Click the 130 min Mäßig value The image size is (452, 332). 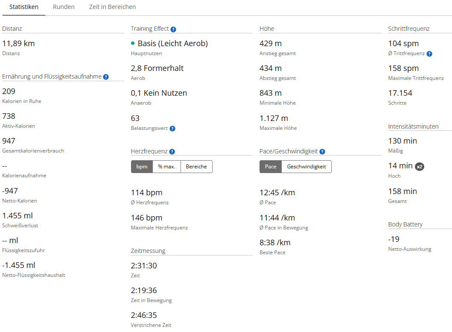(x=402, y=141)
